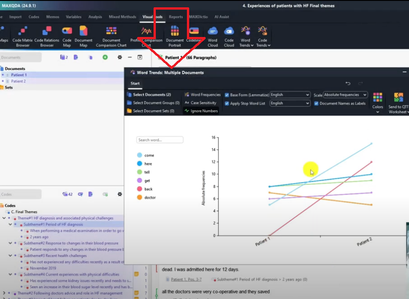Click Select Documents (2)

149,94
